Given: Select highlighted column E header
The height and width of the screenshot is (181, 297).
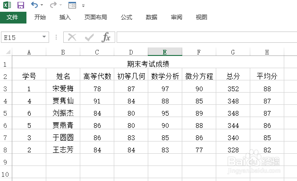Looking at the screenshot, I should point(165,52).
